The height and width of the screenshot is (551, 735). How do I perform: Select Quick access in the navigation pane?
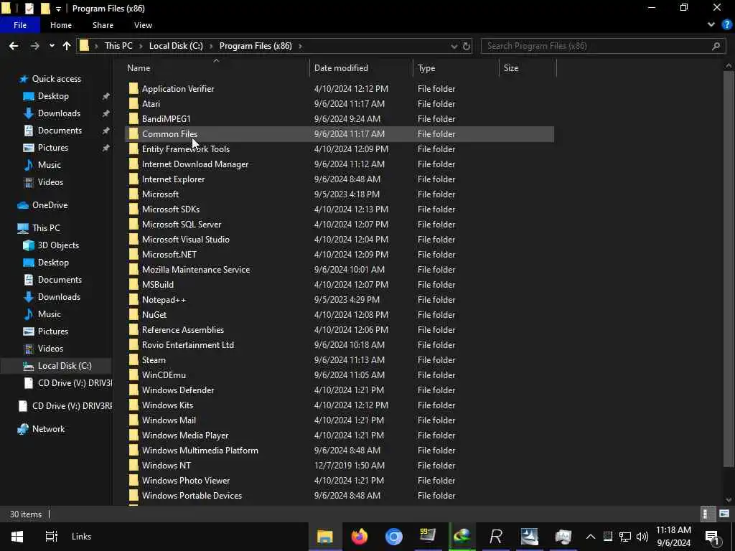coord(56,79)
